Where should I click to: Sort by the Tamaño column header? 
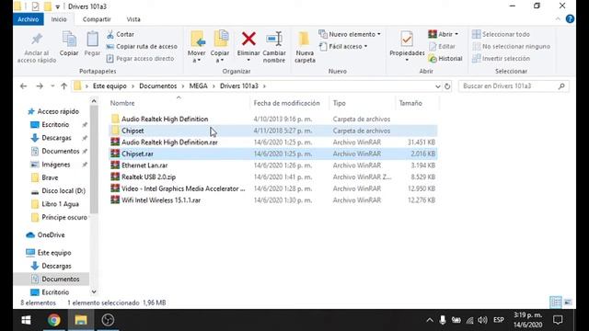point(410,103)
